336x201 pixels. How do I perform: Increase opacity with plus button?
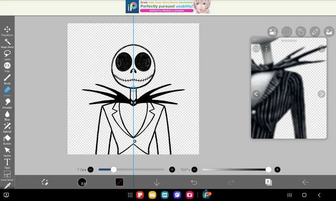(x=277, y=170)
